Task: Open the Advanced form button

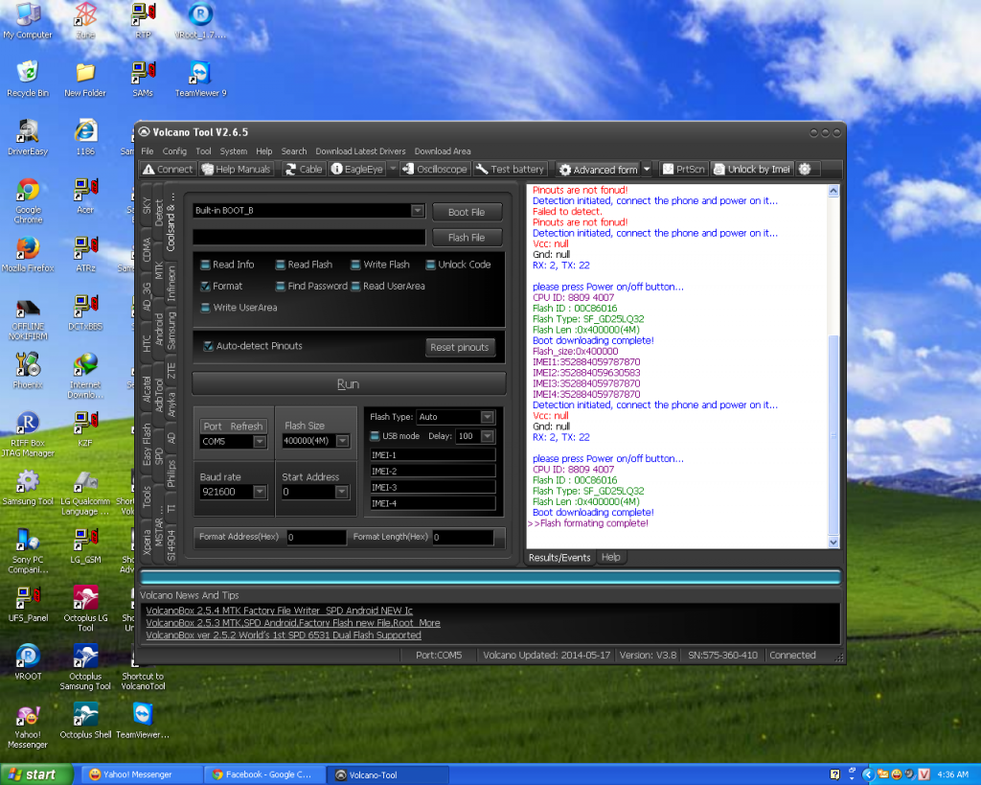Action: point(598,170)
